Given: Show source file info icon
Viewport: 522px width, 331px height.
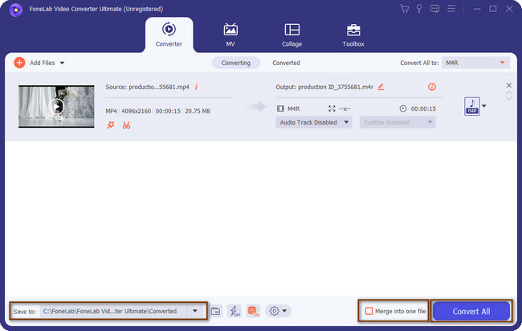Looking at the screenshot, I should [197, 87].
